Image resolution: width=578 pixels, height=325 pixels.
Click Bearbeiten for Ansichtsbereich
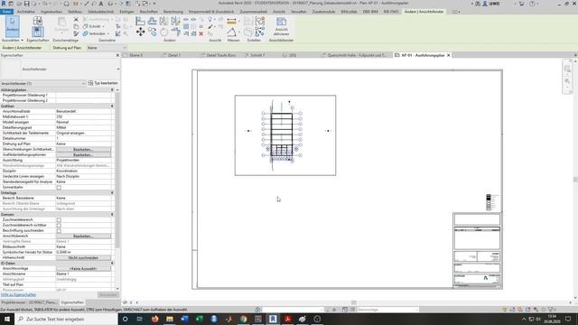83,236
